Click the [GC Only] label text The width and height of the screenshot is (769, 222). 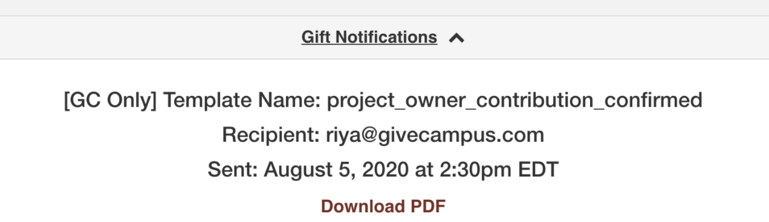click(x=111, y=100)
